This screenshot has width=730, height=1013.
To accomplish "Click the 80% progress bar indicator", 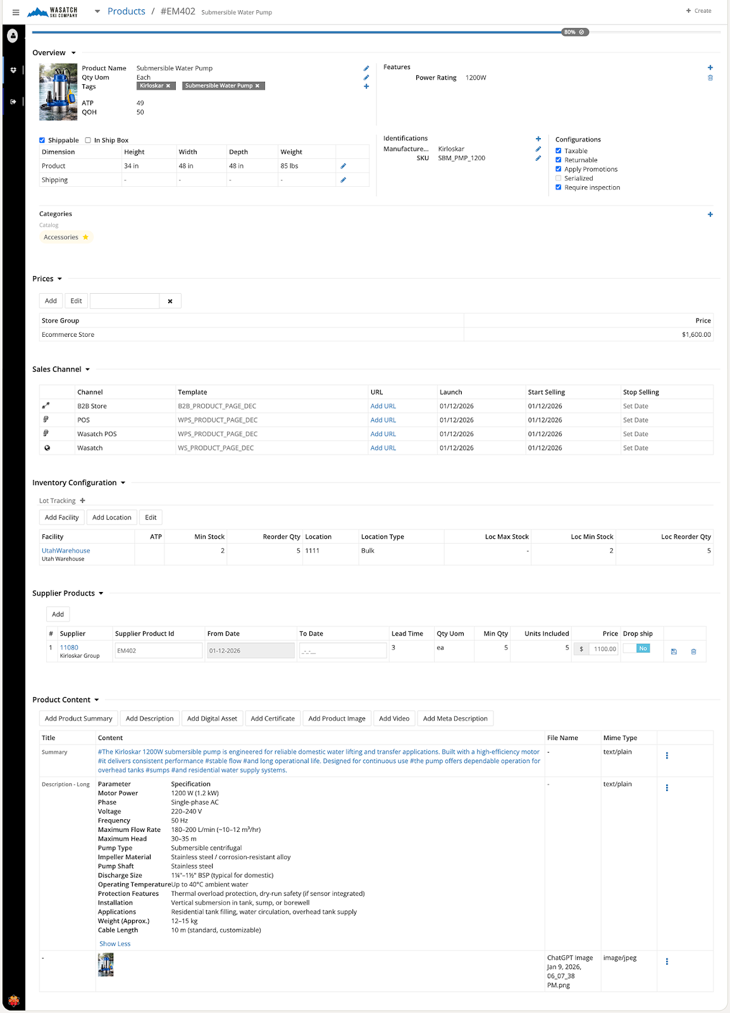I will point(574,32).
